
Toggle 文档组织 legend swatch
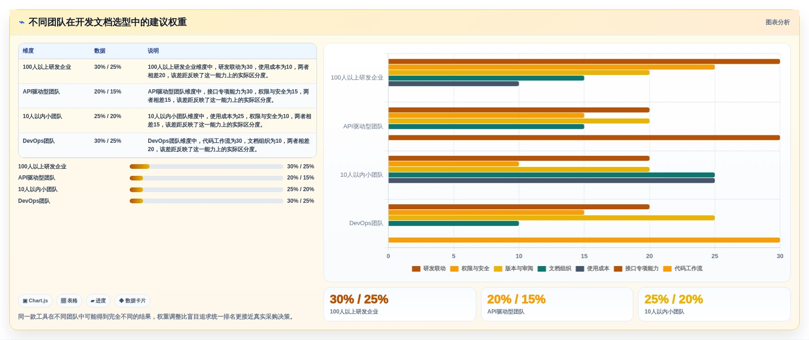tap(541, 269)
